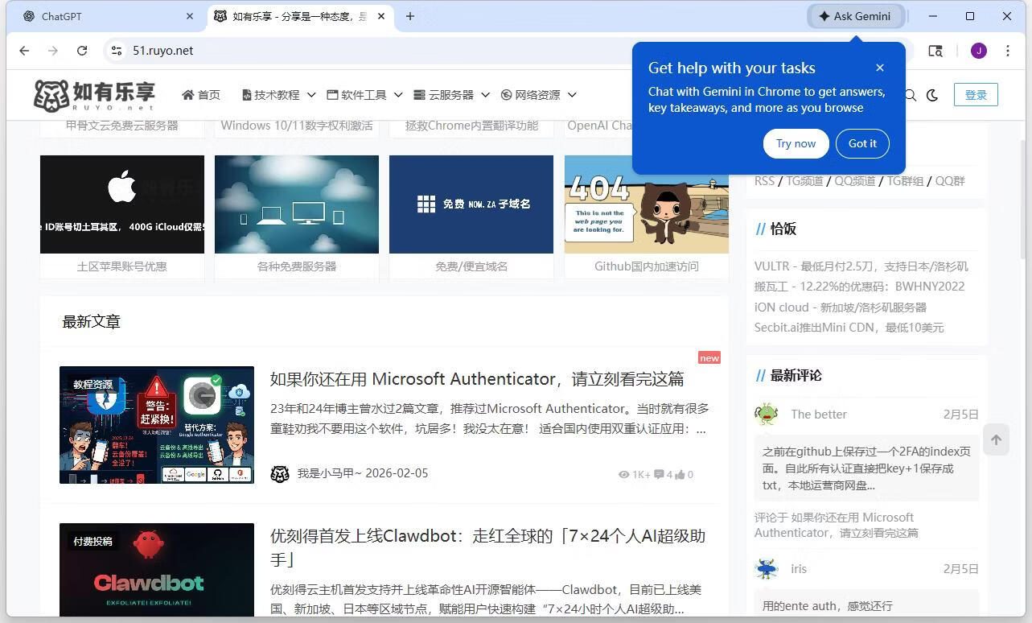
Task: Click the scroll-to-top arrow button
Action: pyautogui.click(x=996, y=439)
